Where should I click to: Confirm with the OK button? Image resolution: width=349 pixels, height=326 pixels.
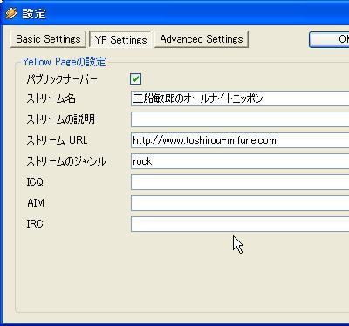click(329, 39)
